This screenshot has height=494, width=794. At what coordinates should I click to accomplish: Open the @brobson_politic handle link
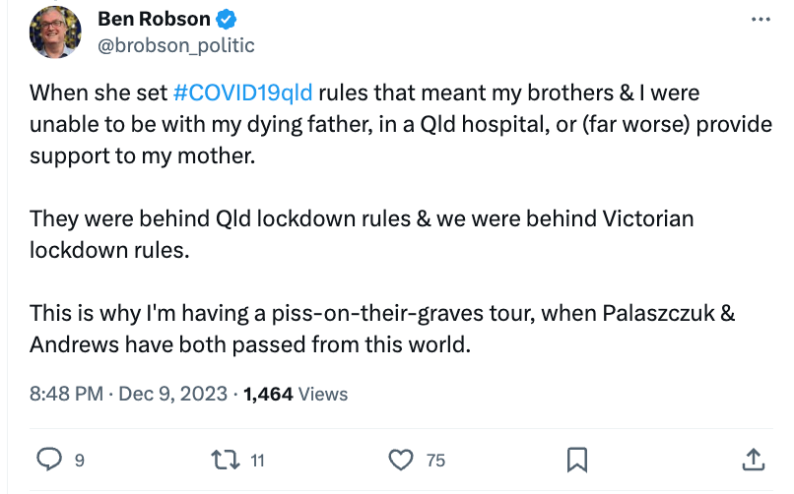176,45
